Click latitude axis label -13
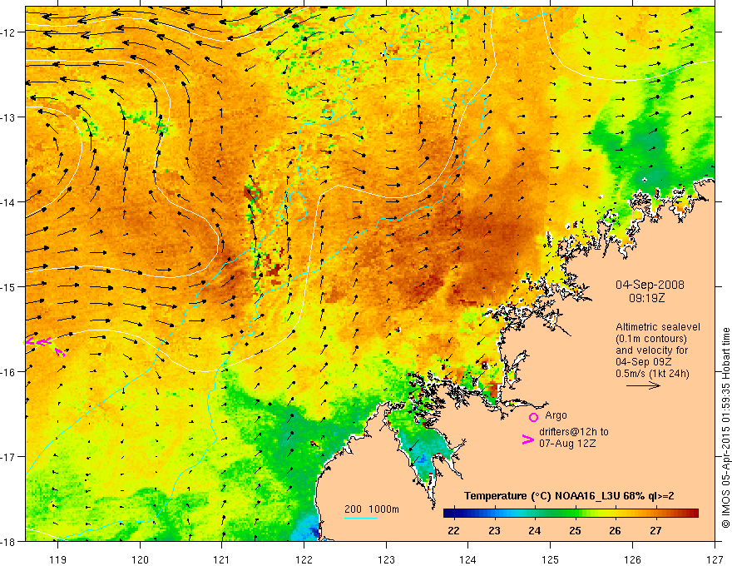 coord(8,117)
